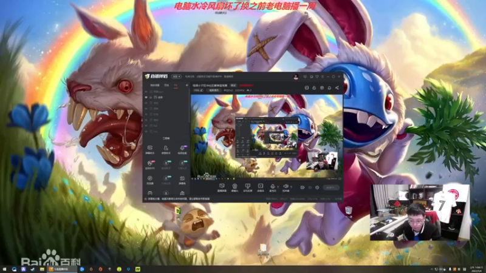Open the mic options arrow beside the microphone
Viewport: 486px width, 273px height.
point(278,187)
